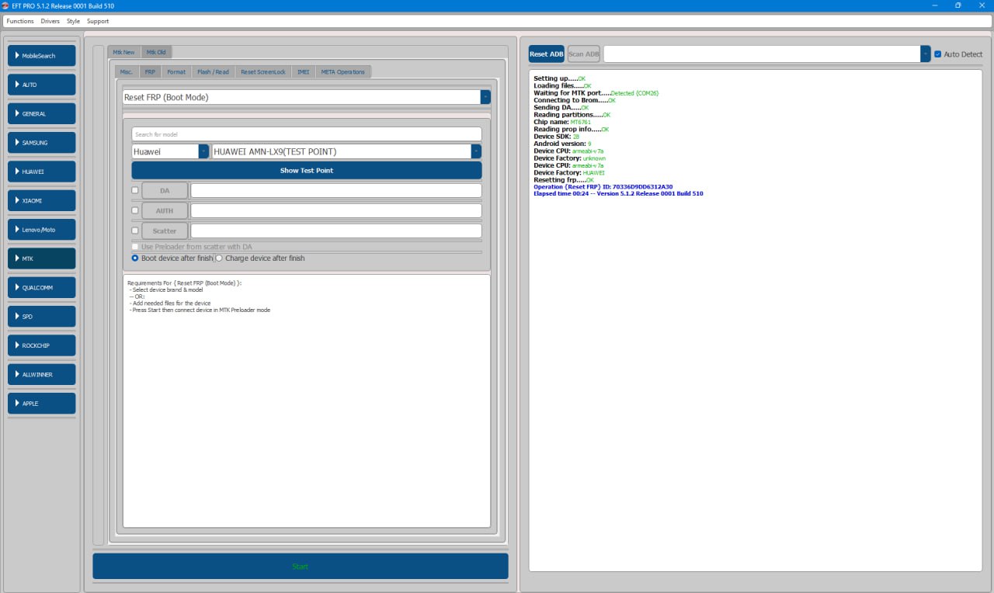Screen dimensions: 994x593
Task: Click the DA file browse button
Action: coord(165,190)
